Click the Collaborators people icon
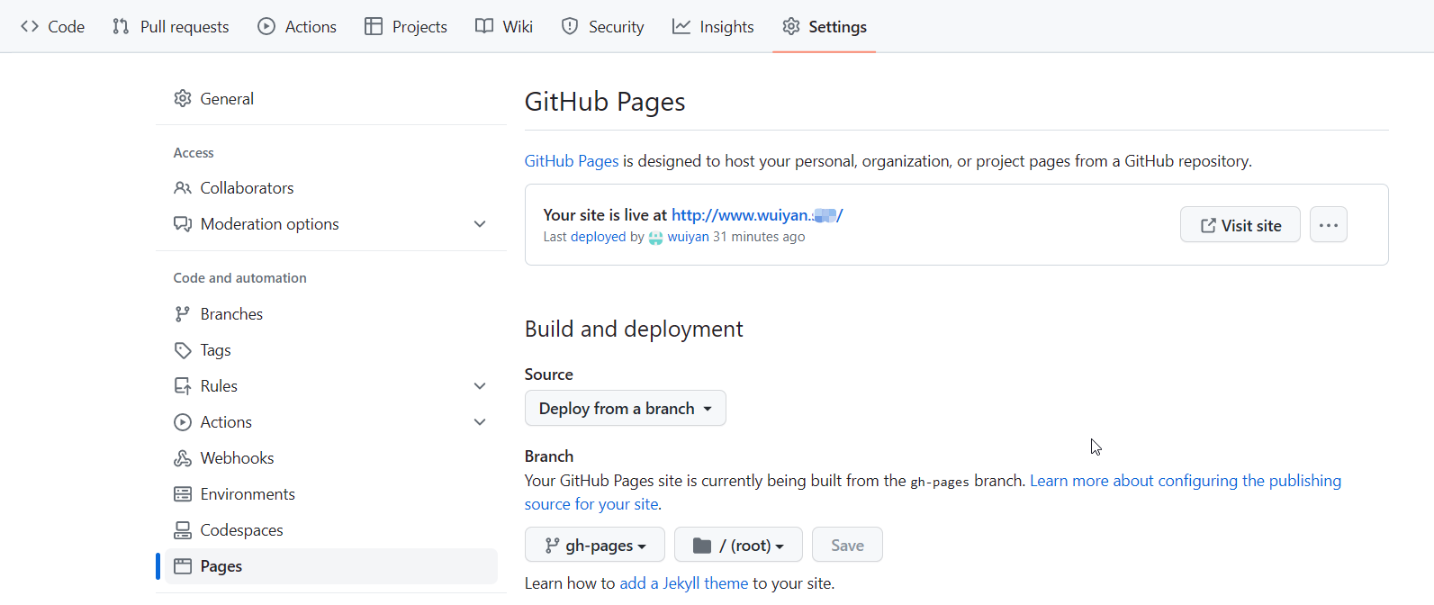Screen dimensions: 1434x605 (x=183, y=188)
